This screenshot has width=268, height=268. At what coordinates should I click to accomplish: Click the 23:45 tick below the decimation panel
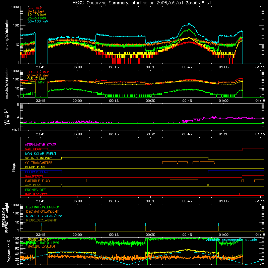(x=41, y=235)
